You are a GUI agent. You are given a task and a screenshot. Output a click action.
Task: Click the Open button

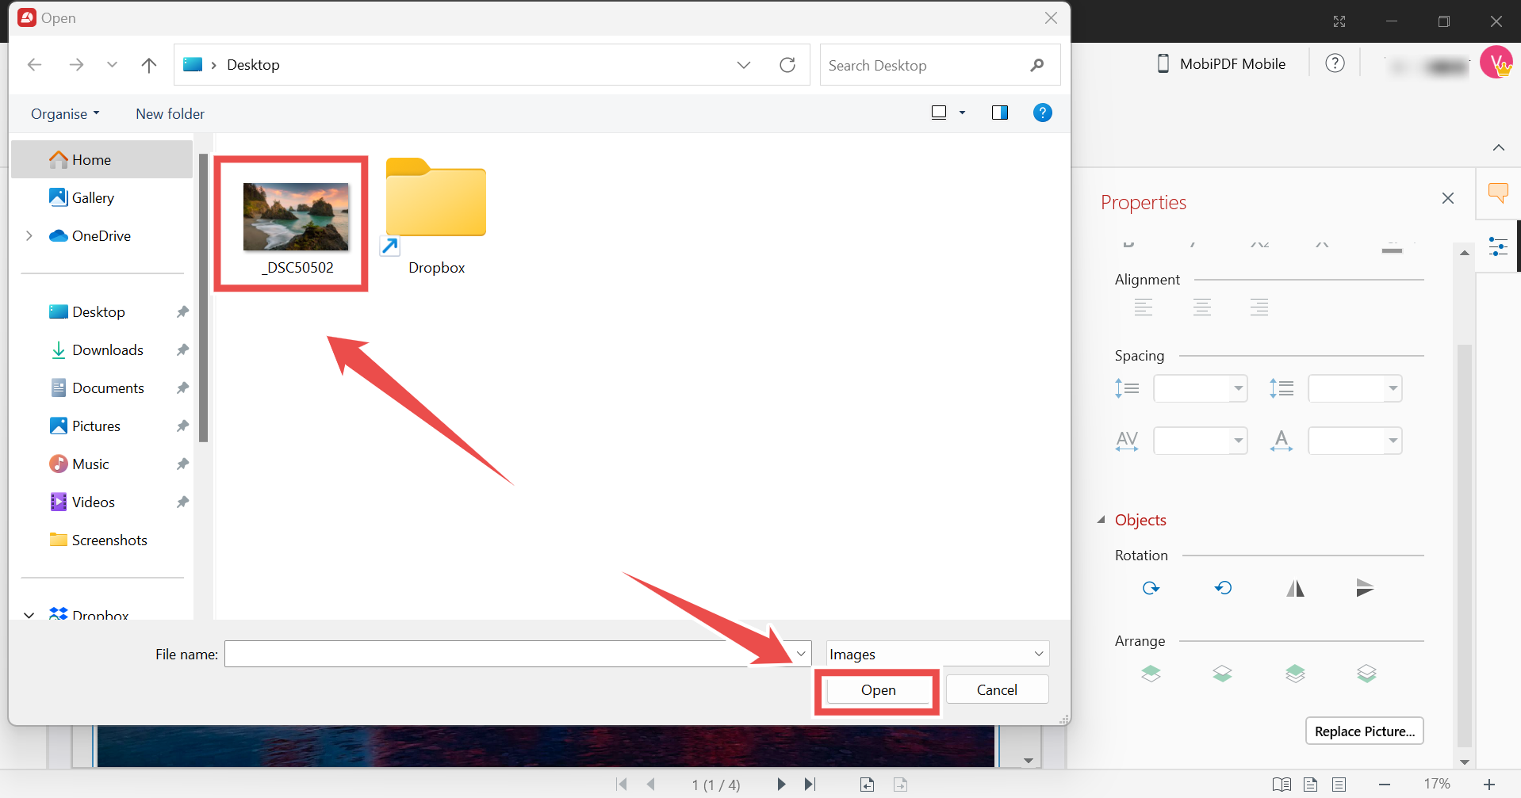[877, 689]
